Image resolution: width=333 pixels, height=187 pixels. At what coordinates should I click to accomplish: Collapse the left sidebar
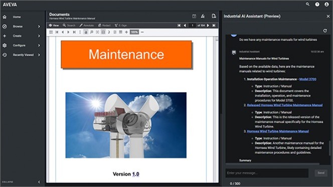pos(39,182)
